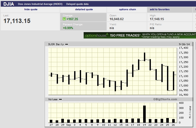Click the BigCharts.com watermark on the chart
Screen dimensions: 196x128
[x=165, y=99]
